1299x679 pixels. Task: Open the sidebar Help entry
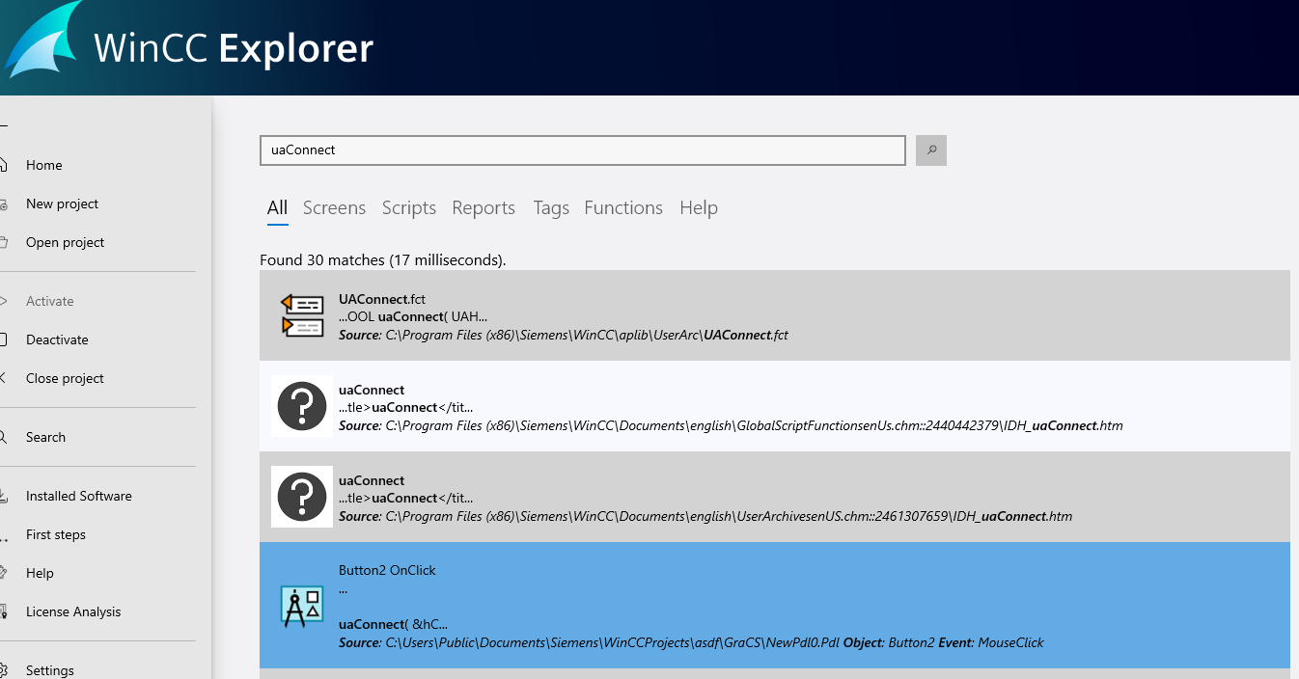(x=40, y=573)
